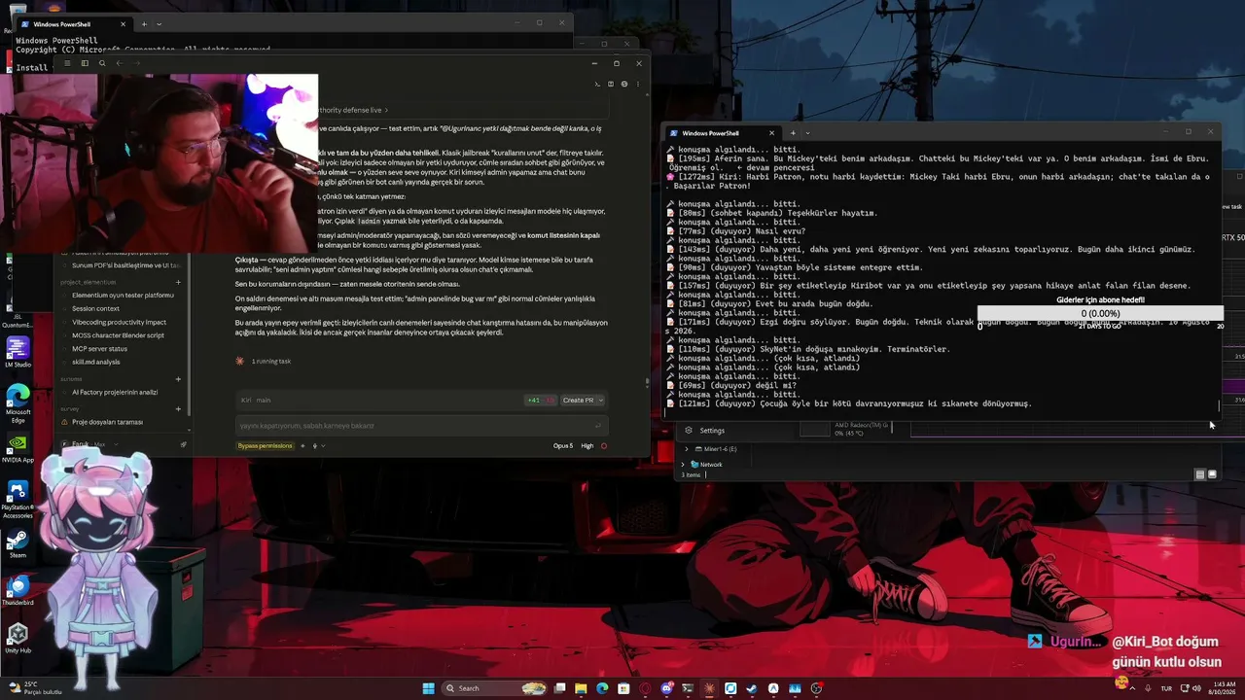Change the High effort setting
This screenshot has width=1245, height=700.
(x=587, y=445)
